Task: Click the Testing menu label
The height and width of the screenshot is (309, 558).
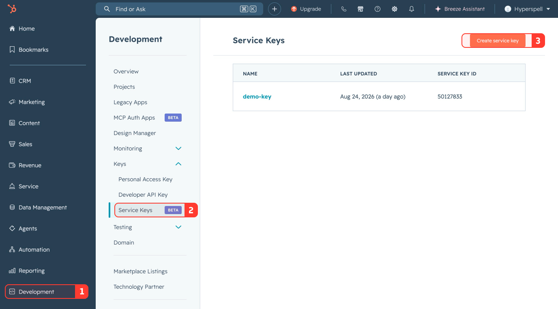Action: click(123, 227)
